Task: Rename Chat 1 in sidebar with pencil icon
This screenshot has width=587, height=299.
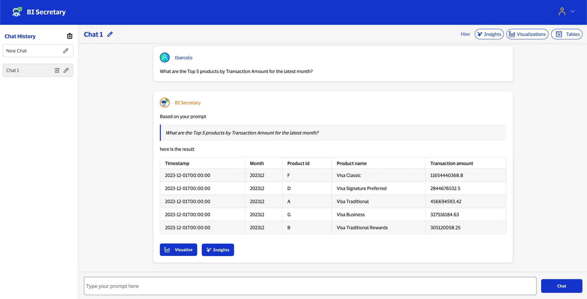Action: pyautogui.click(x=66, y=70)
